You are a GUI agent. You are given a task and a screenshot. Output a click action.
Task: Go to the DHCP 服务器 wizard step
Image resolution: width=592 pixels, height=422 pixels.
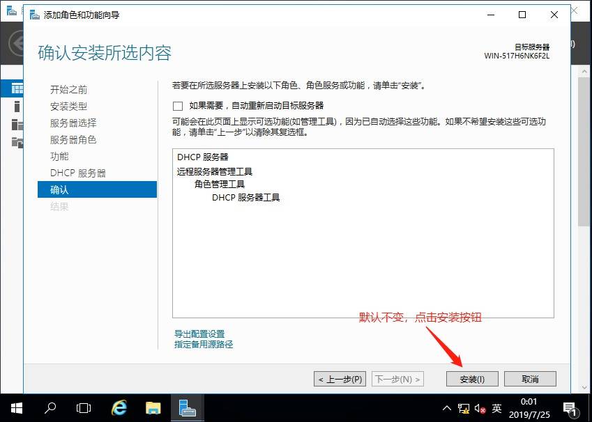(x=78, y=173)
